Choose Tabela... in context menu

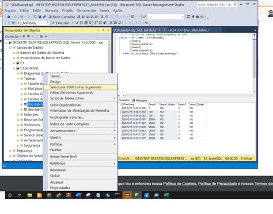(81, 76)
